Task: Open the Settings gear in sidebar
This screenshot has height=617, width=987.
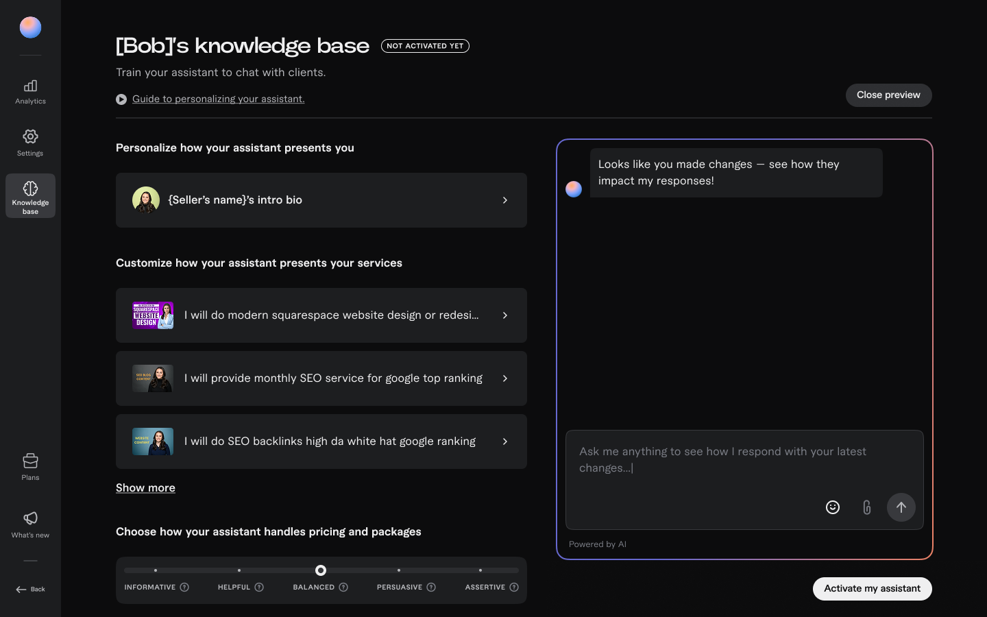Action: pos(30,143)
